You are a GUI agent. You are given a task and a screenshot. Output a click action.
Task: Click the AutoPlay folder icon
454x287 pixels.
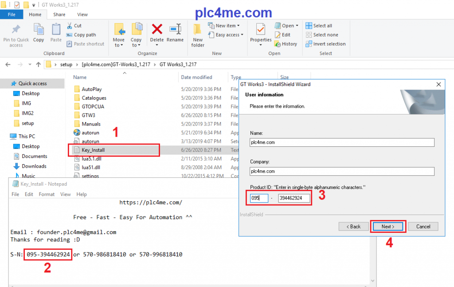(x=77, y=89)
